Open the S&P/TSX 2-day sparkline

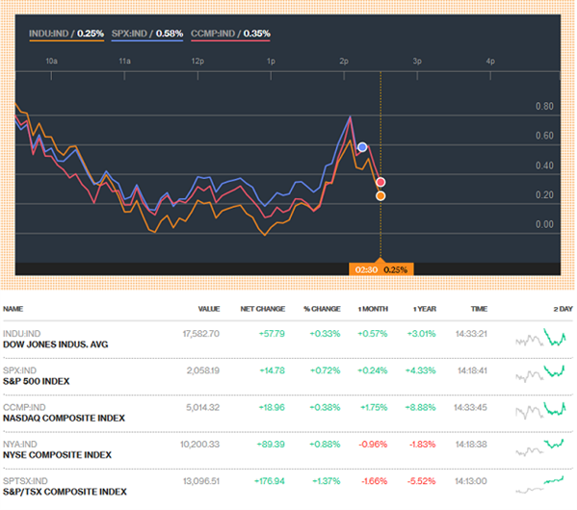[539, 484]
